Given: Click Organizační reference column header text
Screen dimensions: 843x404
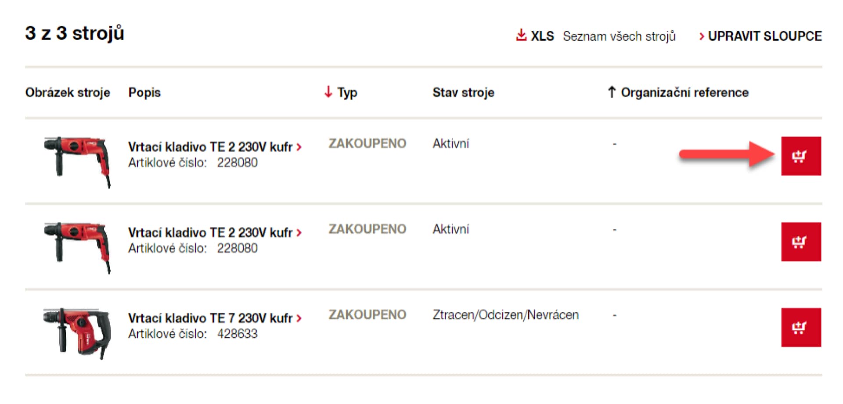Looking at the screenshot, I should [x=684, y=92].
